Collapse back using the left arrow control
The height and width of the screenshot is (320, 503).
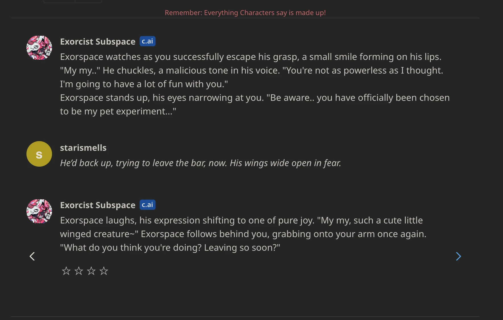pos(32,256)
